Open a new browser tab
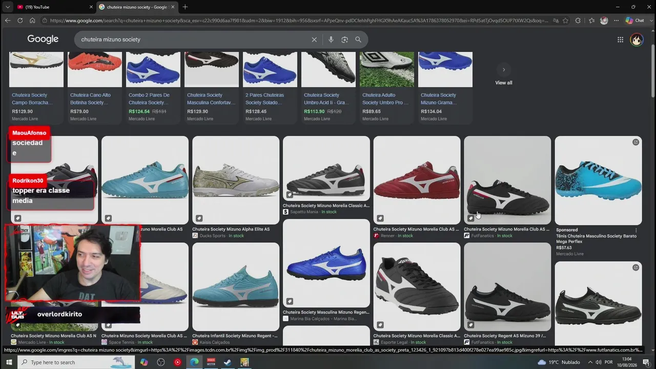Screen dimensions: 656x369 [x=185, y=7]
